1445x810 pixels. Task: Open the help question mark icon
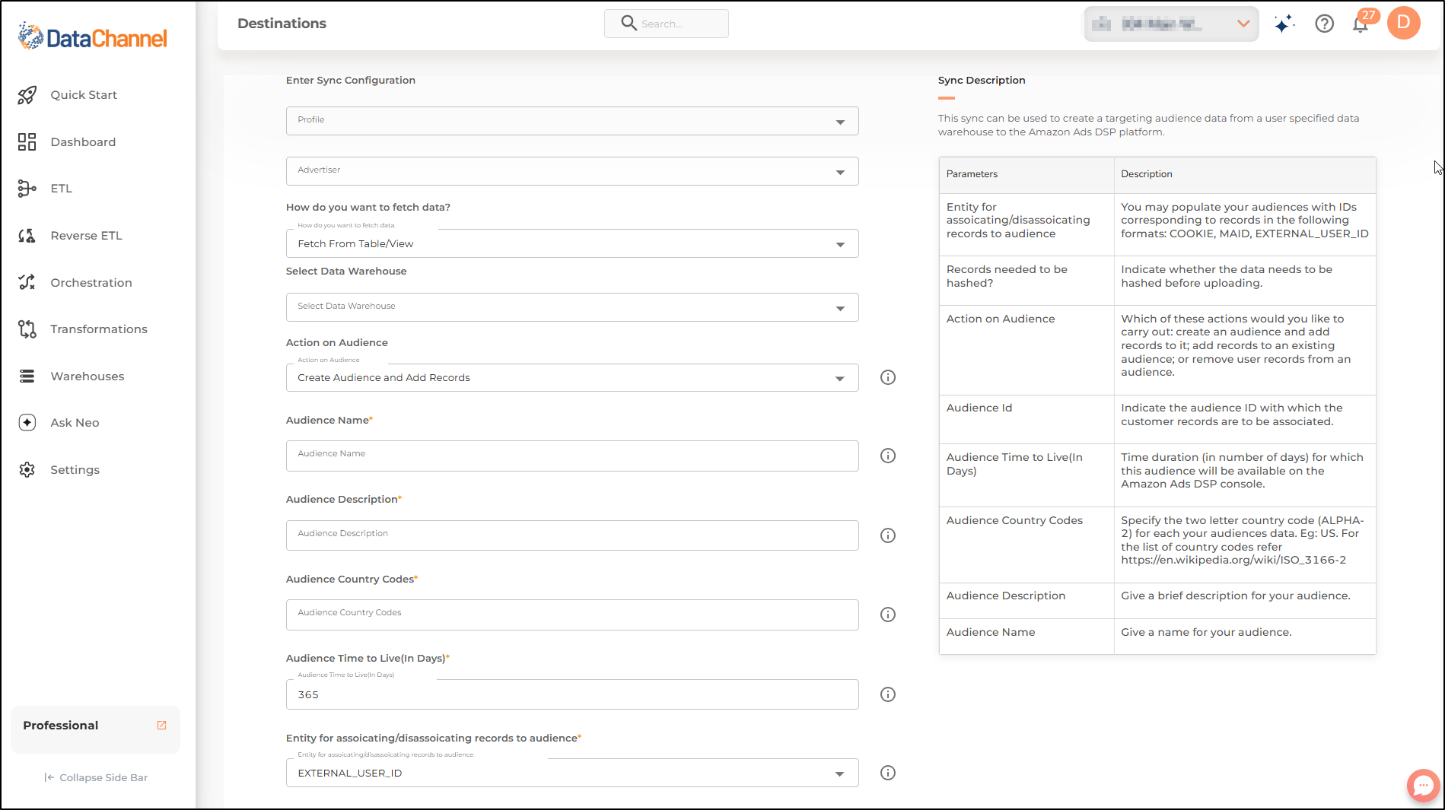click(x=1325, y=24)
